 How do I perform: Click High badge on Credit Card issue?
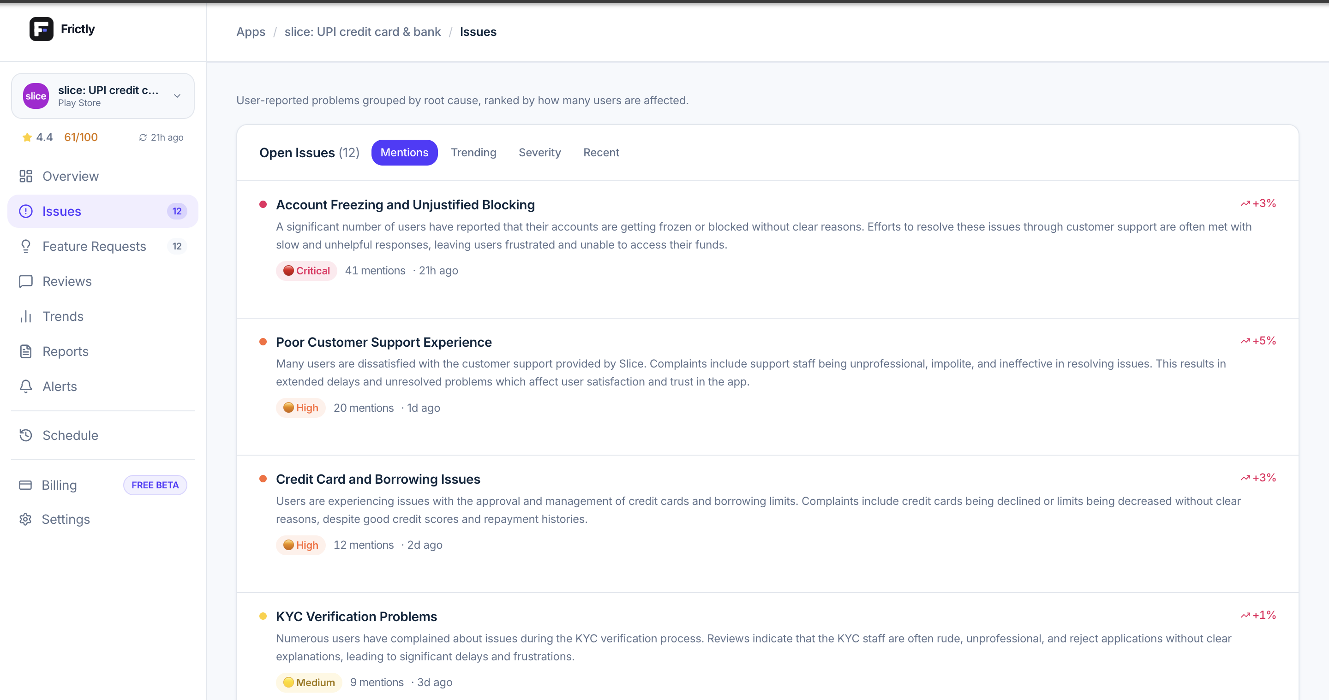tap(301, 545)
